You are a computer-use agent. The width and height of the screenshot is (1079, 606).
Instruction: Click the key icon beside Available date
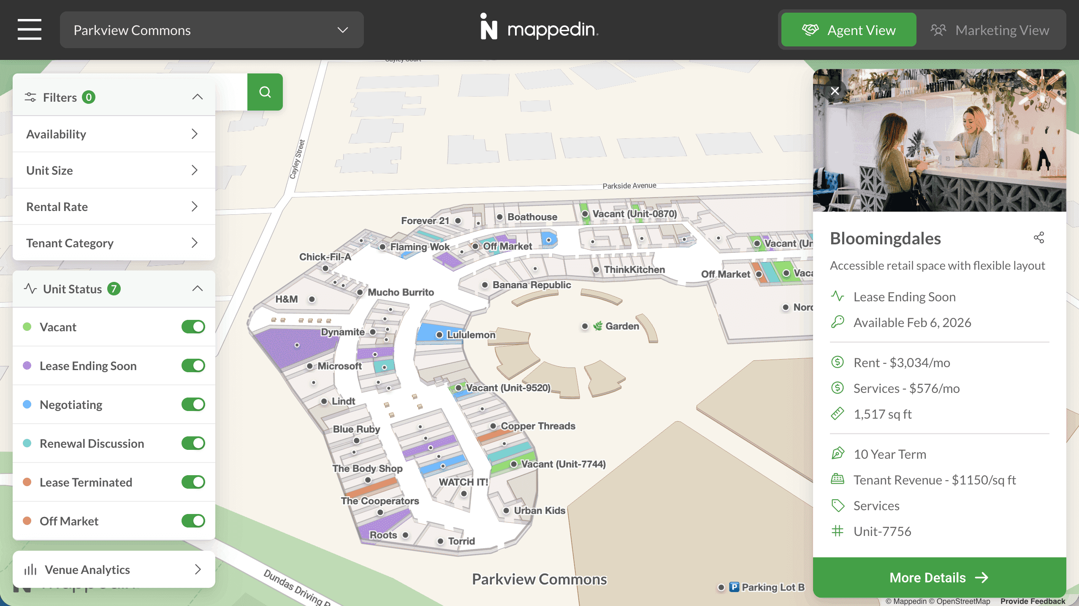tap(838, 322)
